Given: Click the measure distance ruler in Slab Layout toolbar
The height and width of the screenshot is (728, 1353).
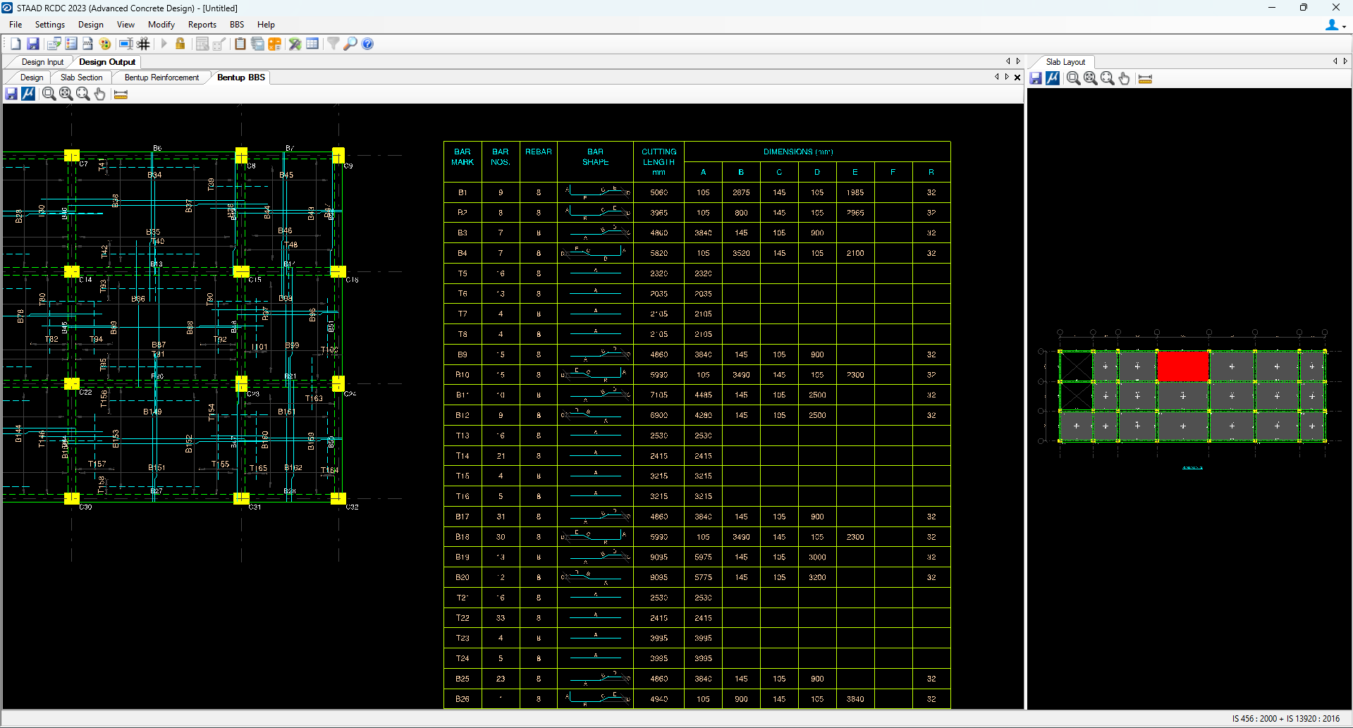Looking at the screenshot, I should 1145,79.
